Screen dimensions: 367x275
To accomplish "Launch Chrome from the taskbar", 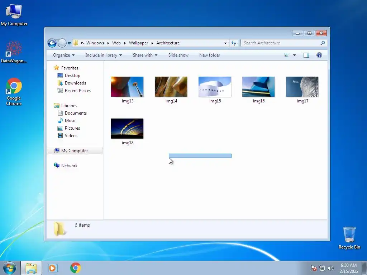I will coord(75,268).
